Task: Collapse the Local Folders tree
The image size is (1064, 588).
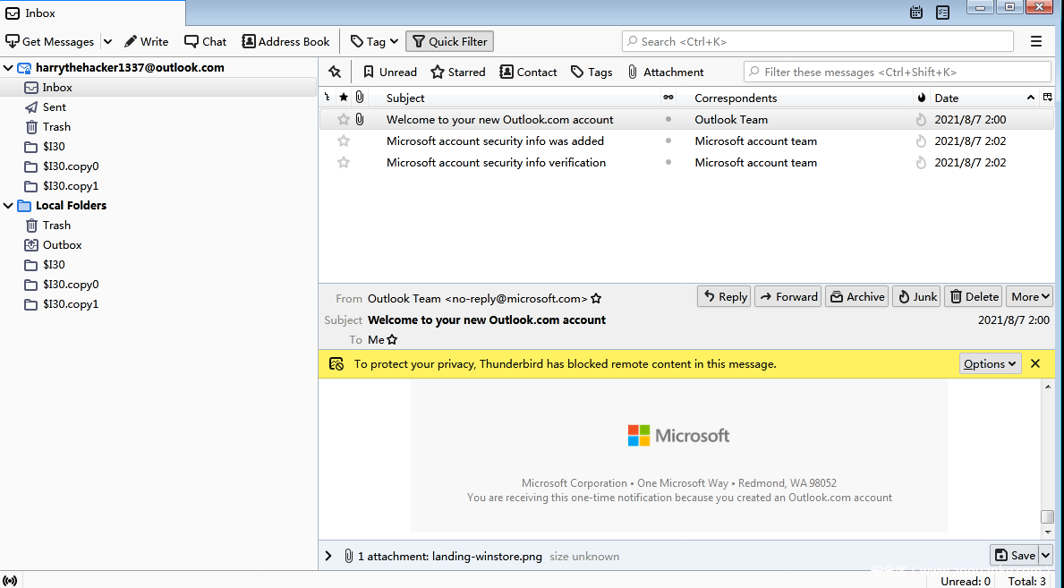Action: [x=9, y=205]
